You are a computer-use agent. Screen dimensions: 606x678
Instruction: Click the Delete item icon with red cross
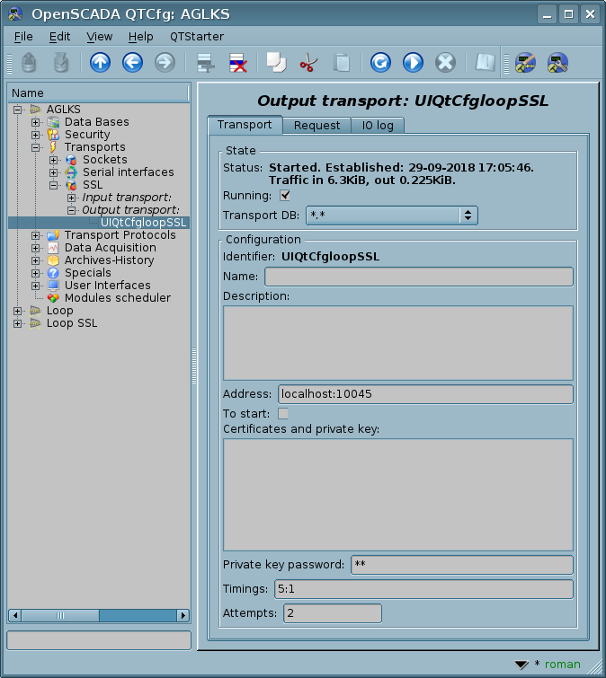(x=237, y=63)
